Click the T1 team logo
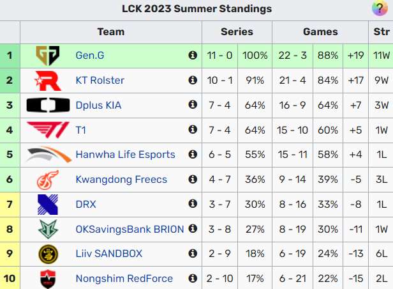The image size is (393, 289). click(x=48, y=130)
